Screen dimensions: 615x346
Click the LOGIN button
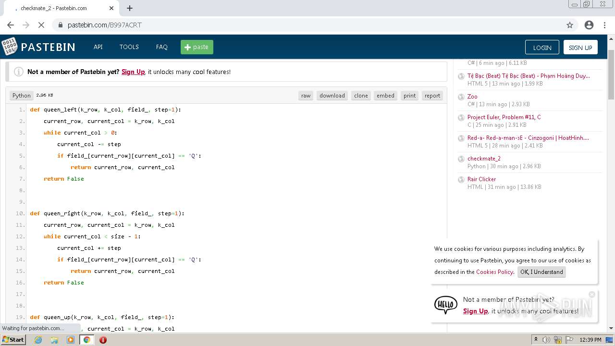coord(542,47)
